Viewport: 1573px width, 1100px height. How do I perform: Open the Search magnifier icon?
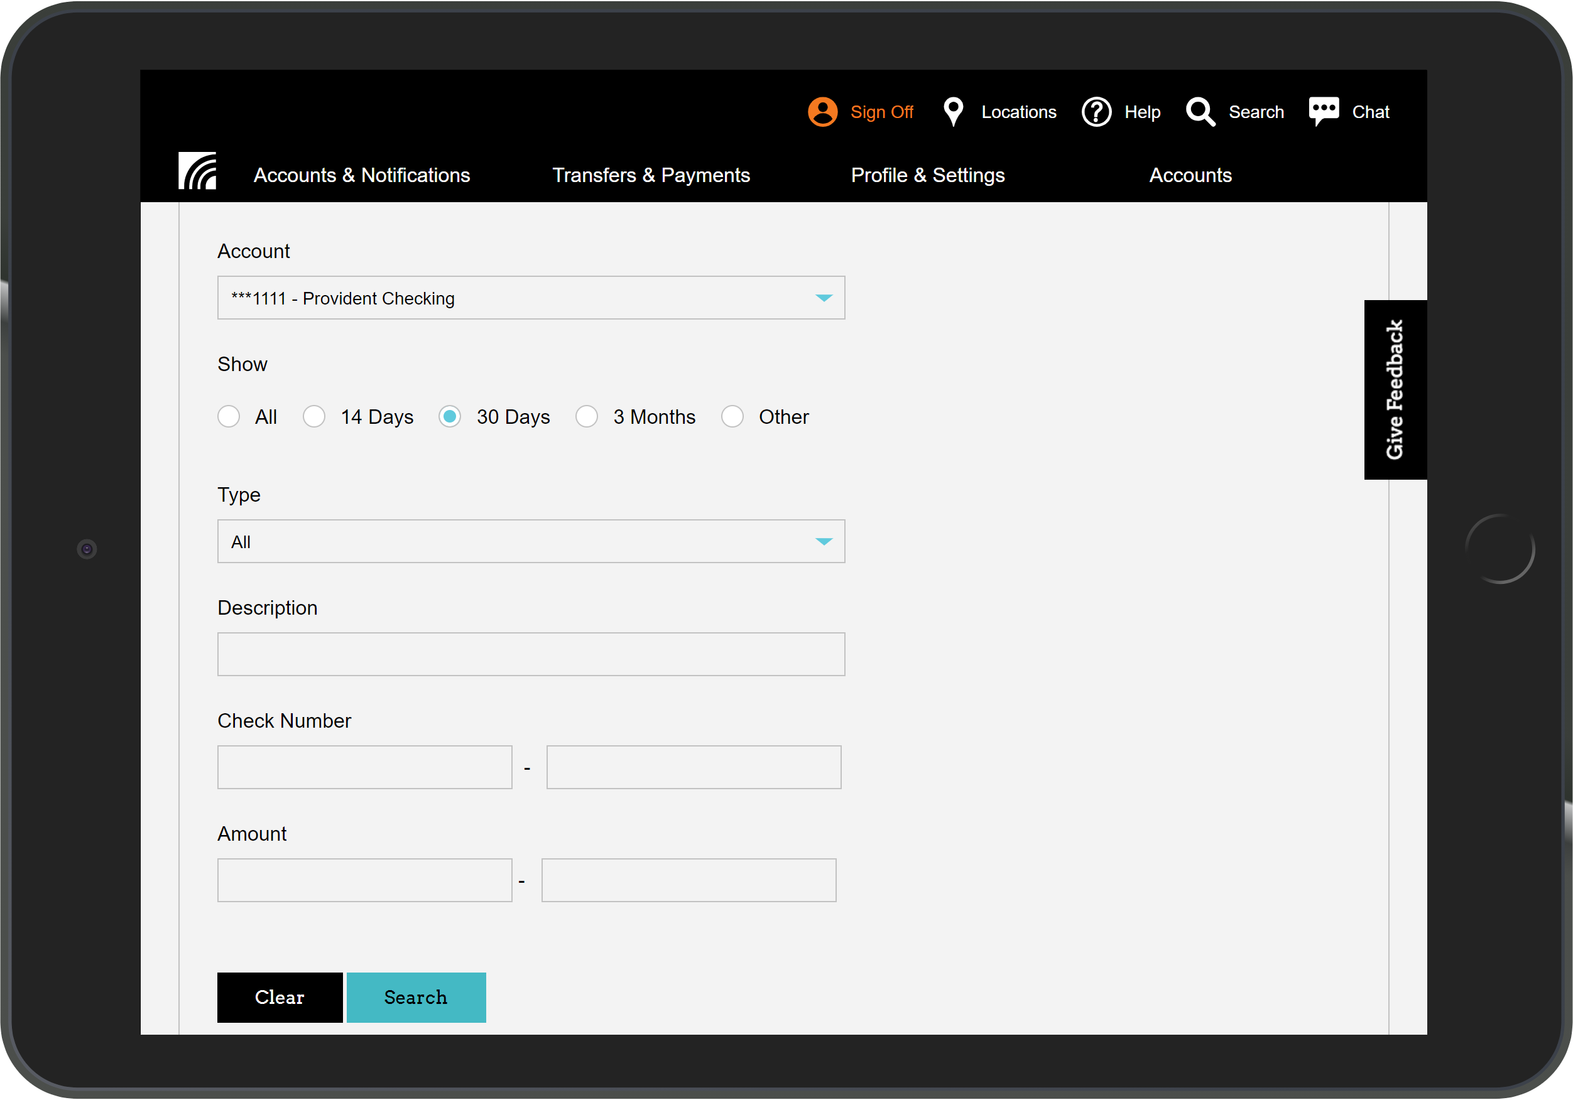point(1200,111)
